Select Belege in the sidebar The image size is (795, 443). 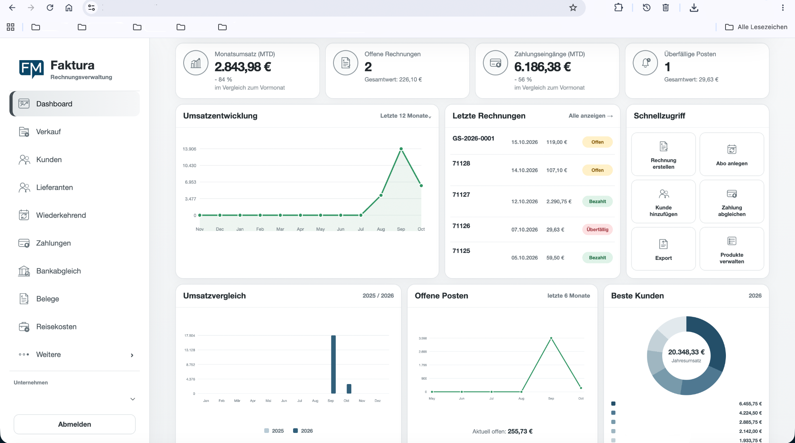coord(75,299)
